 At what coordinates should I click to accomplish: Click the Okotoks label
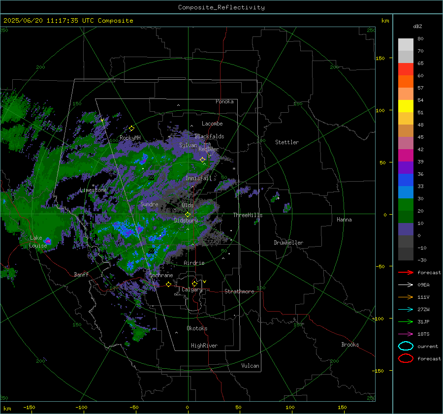point(197,328)
